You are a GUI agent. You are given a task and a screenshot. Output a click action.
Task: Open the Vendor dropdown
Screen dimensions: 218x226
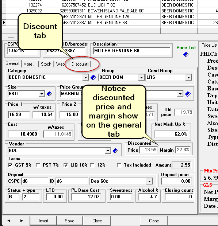(108, 151)
